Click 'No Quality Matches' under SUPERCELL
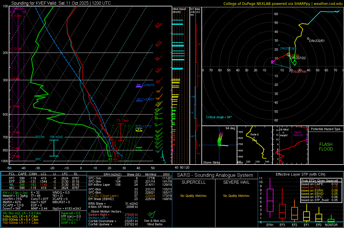344x228 pixels. [194, 196]
